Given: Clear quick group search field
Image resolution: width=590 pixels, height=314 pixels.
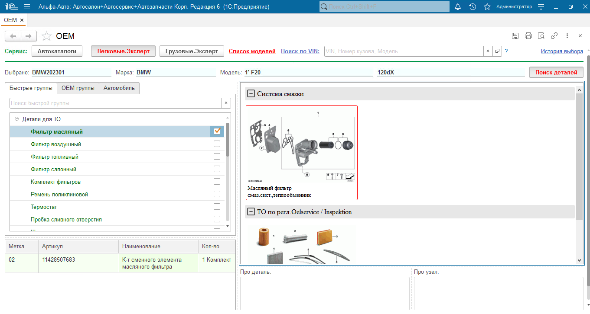Looking at the screenshot, I should coord(226,103).
